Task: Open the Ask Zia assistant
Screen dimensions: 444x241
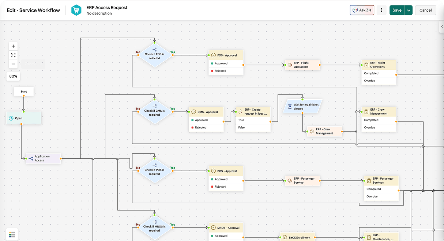Action: pyautogui.click(x=362, y=10)
